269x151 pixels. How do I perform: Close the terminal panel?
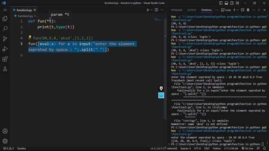[264, 10]
